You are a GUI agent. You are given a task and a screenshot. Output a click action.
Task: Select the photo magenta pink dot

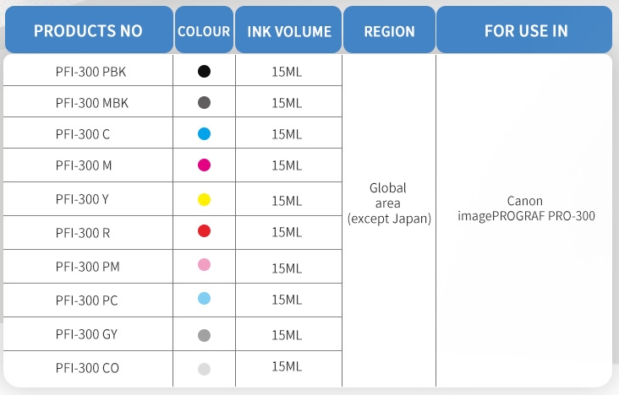204,264
